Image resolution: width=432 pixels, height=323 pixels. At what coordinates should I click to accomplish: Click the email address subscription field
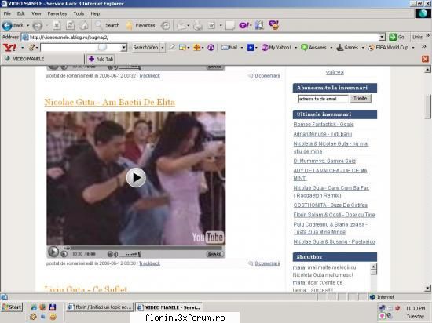point(323,99)
